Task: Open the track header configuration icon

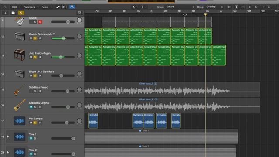Action: 79,13
